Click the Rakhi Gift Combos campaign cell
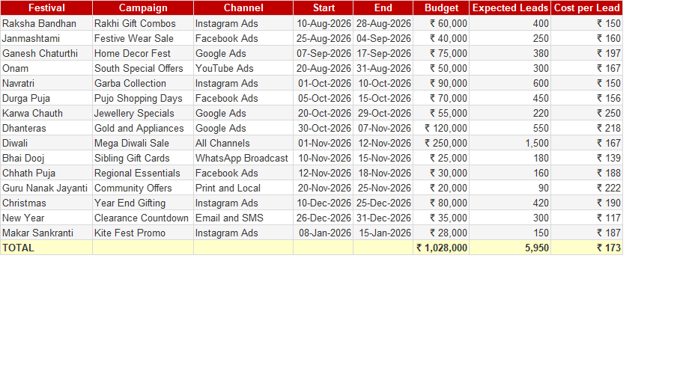Screen dimensions: 674x374 (x=143, y=23)
